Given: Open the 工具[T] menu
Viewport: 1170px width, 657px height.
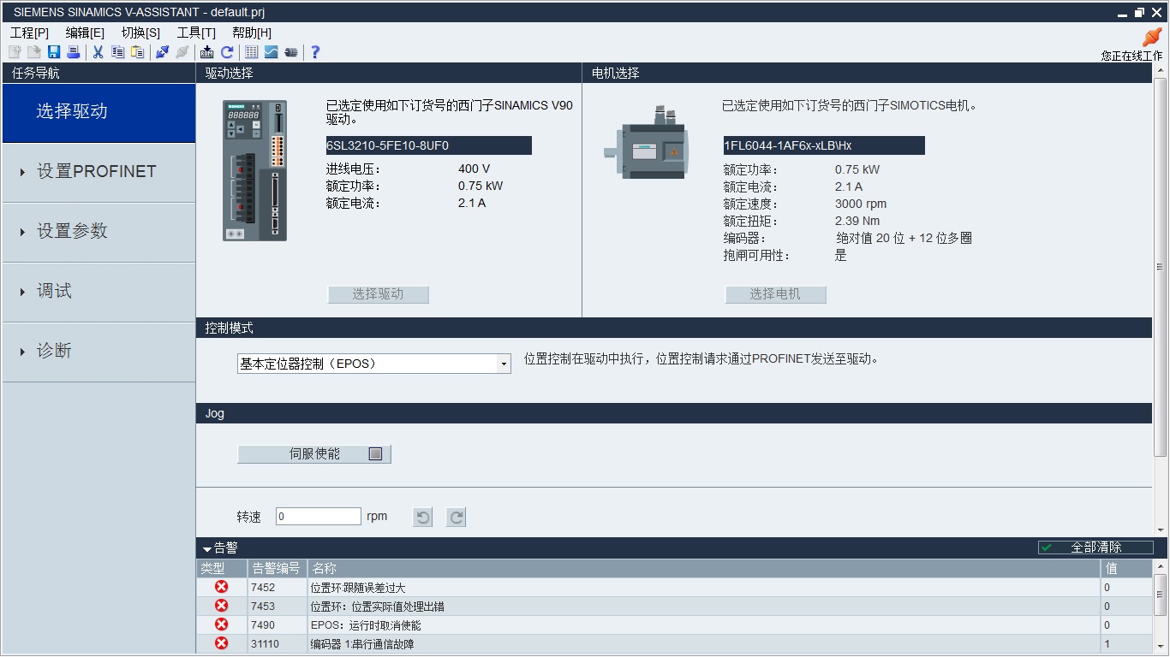Looking at the screenshot, I should 196,33.
